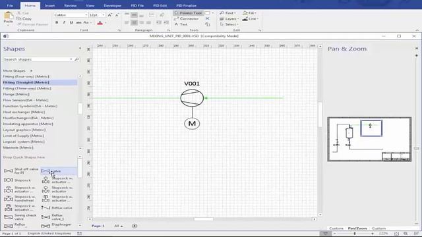Select the Pointer Tool
This screenshot has width=422, height=237.
188,13
